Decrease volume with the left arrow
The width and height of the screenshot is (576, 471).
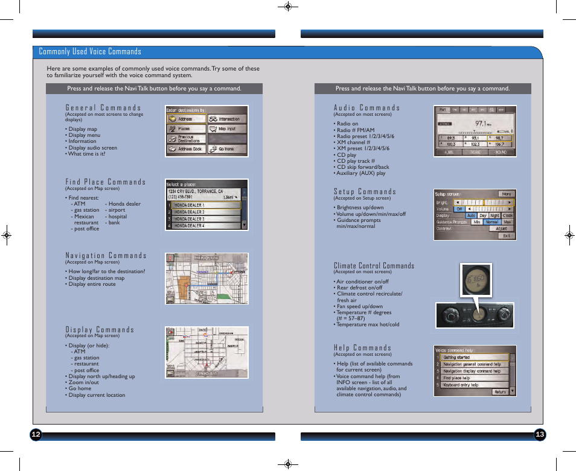point(469,209)
